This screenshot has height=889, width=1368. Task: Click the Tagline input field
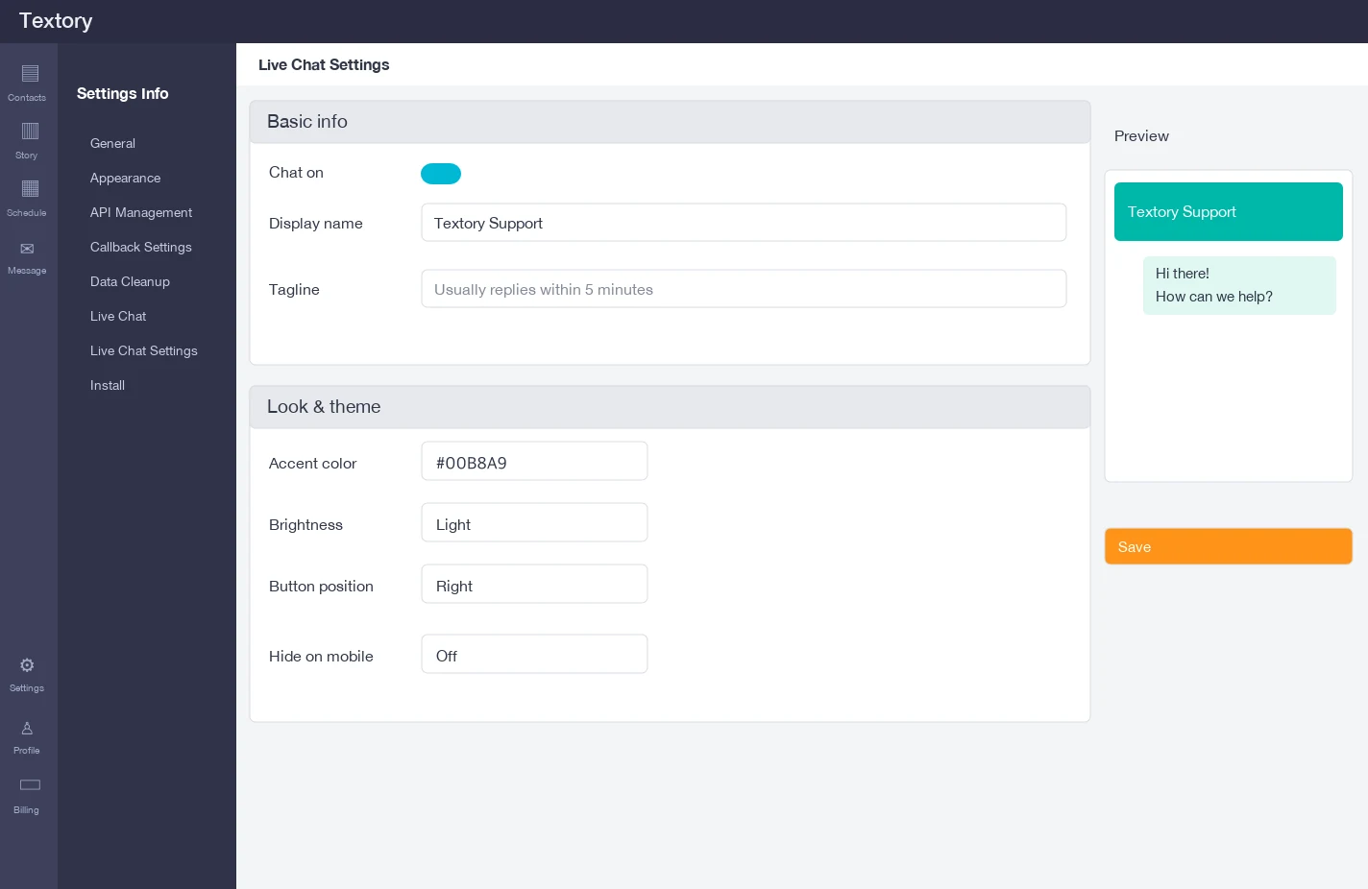pyautogui.click(x=744, y=289)
